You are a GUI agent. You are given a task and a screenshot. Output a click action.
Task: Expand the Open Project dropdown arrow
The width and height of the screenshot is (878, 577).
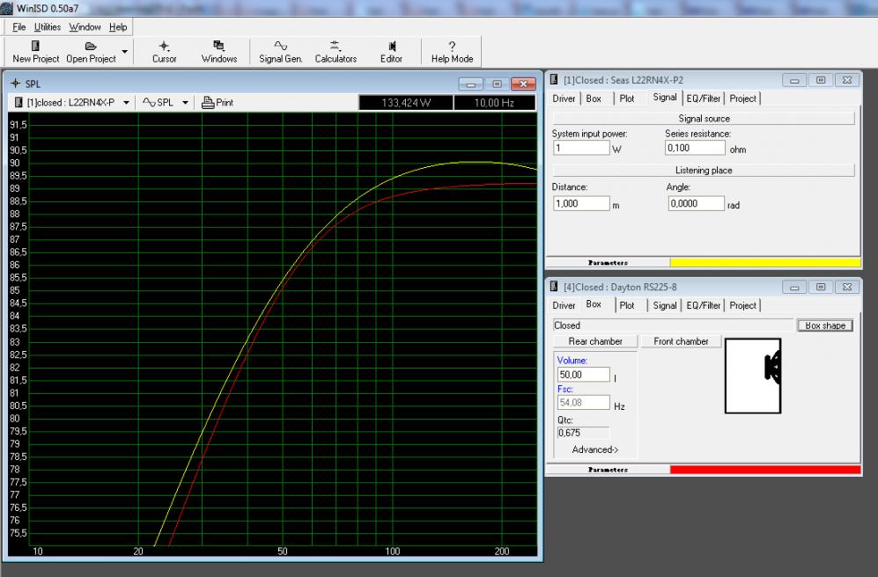pyautogui.click(x=125, y=52)
